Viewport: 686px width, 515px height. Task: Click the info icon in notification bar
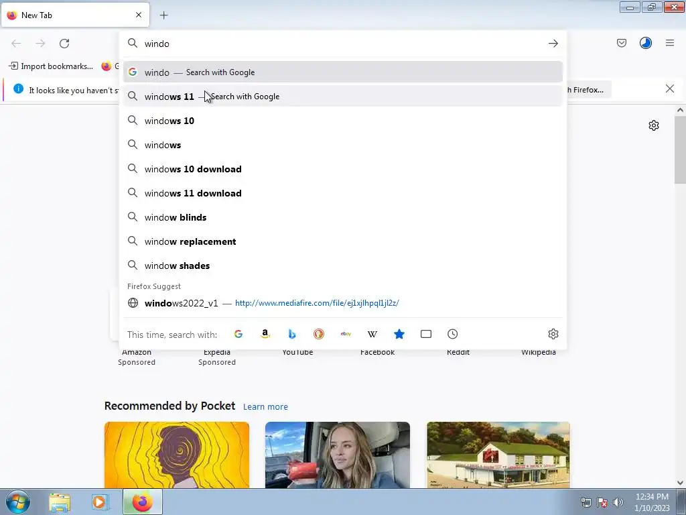click(18, 89)
